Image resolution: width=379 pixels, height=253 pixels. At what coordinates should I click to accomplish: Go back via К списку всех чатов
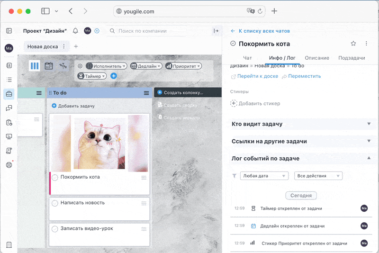(x=260, y=31)
